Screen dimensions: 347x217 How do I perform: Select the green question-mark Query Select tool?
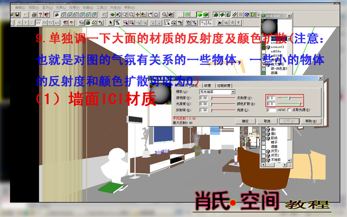point(117,23)
